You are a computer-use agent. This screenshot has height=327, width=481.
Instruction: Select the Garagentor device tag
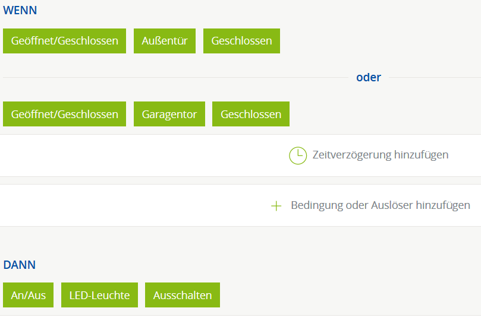pos(169,114)
